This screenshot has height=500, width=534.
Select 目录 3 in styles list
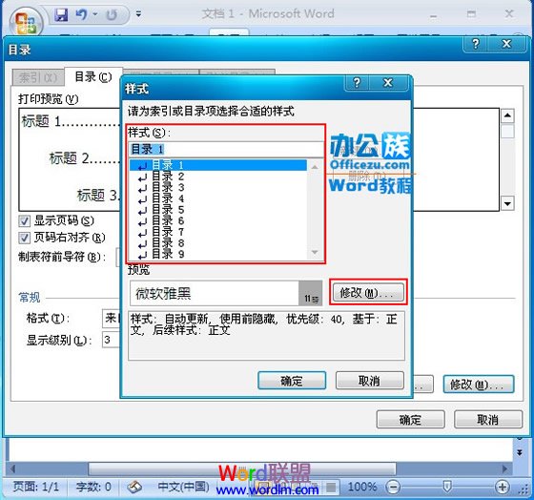tap(218, 187)
